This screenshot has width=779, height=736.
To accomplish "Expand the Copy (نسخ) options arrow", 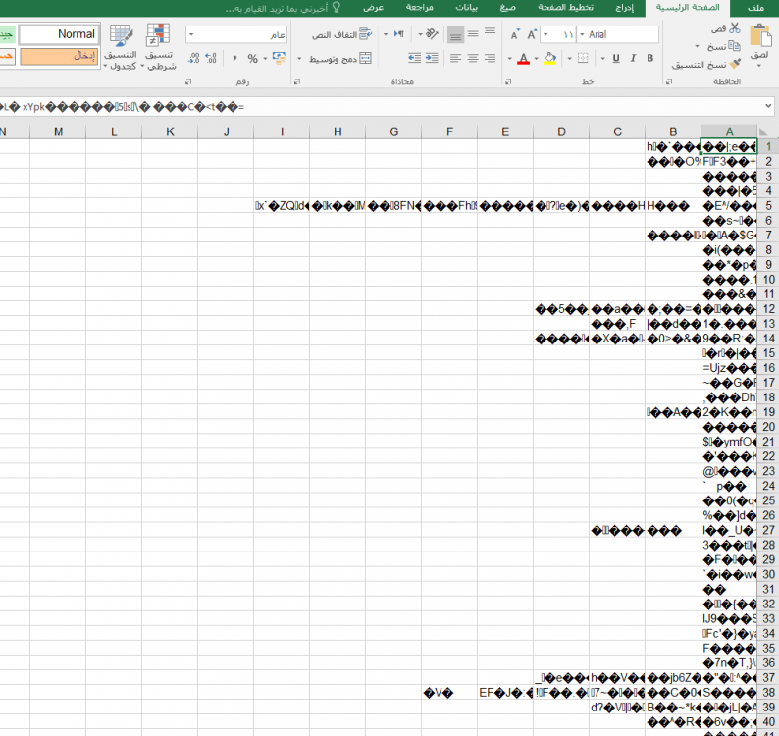I will [697, 46].
